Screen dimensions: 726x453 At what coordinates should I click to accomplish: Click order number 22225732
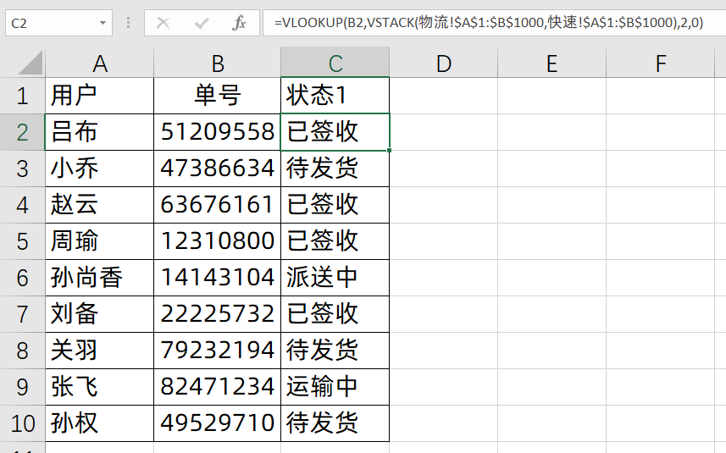coord(217,314)
